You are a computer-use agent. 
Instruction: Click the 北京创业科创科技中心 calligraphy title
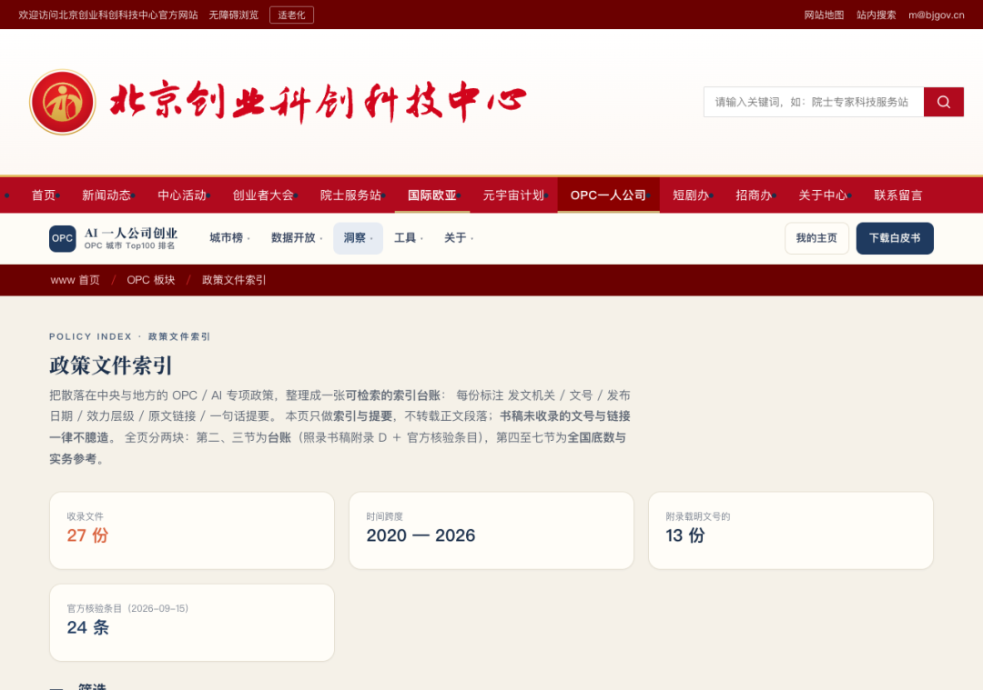[318, 102]
